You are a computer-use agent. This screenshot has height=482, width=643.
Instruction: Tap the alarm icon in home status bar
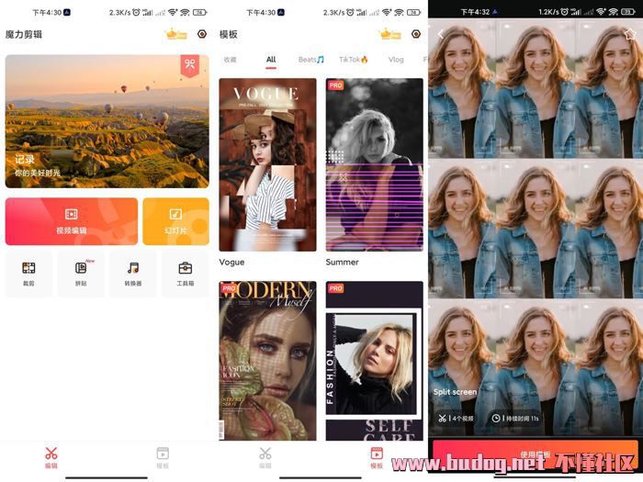(136, 13)
